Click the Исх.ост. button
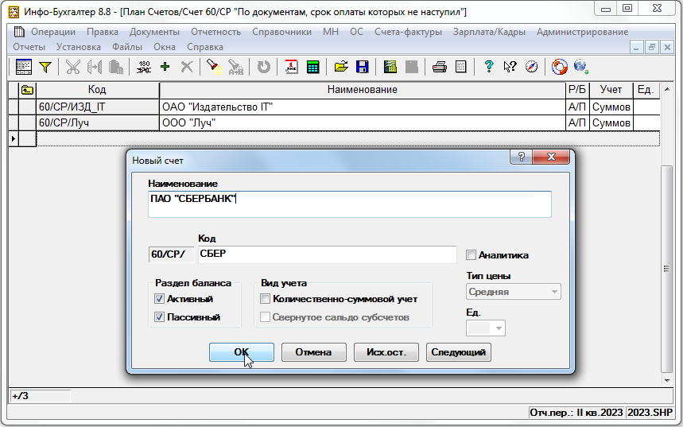The width and height of the screenshot is (683, 427). pos(386,352)
